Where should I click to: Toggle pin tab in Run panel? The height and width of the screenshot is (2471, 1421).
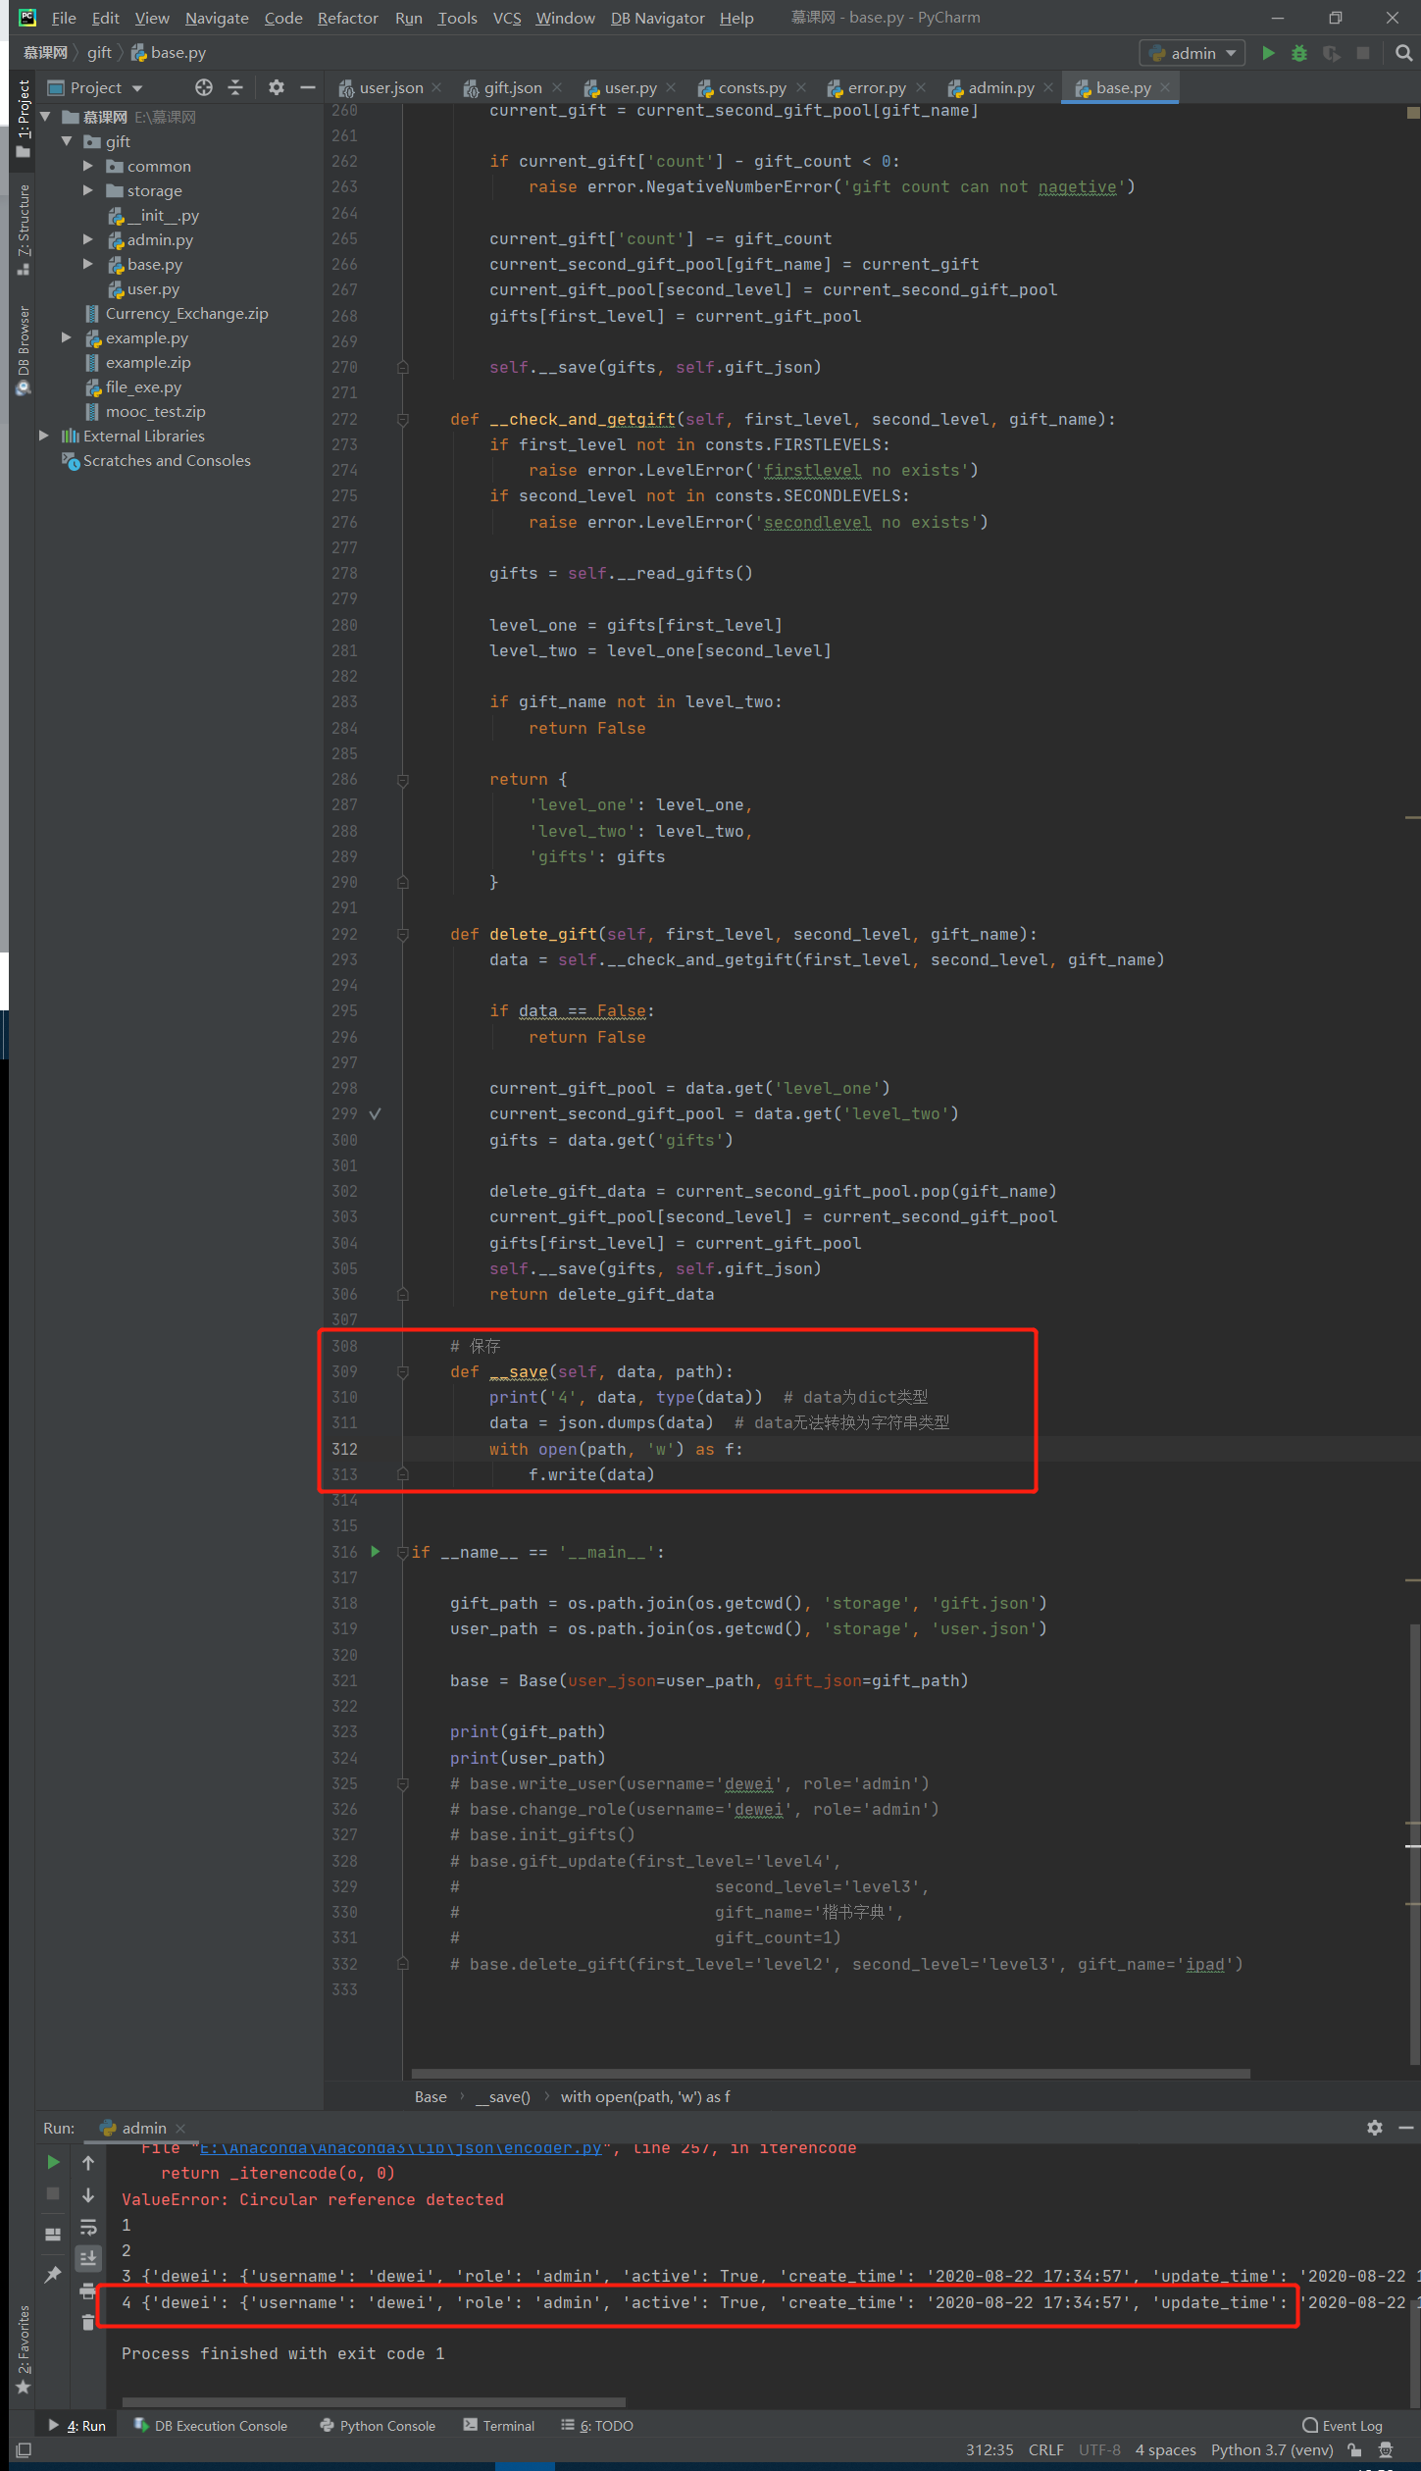pos(53,2274)
